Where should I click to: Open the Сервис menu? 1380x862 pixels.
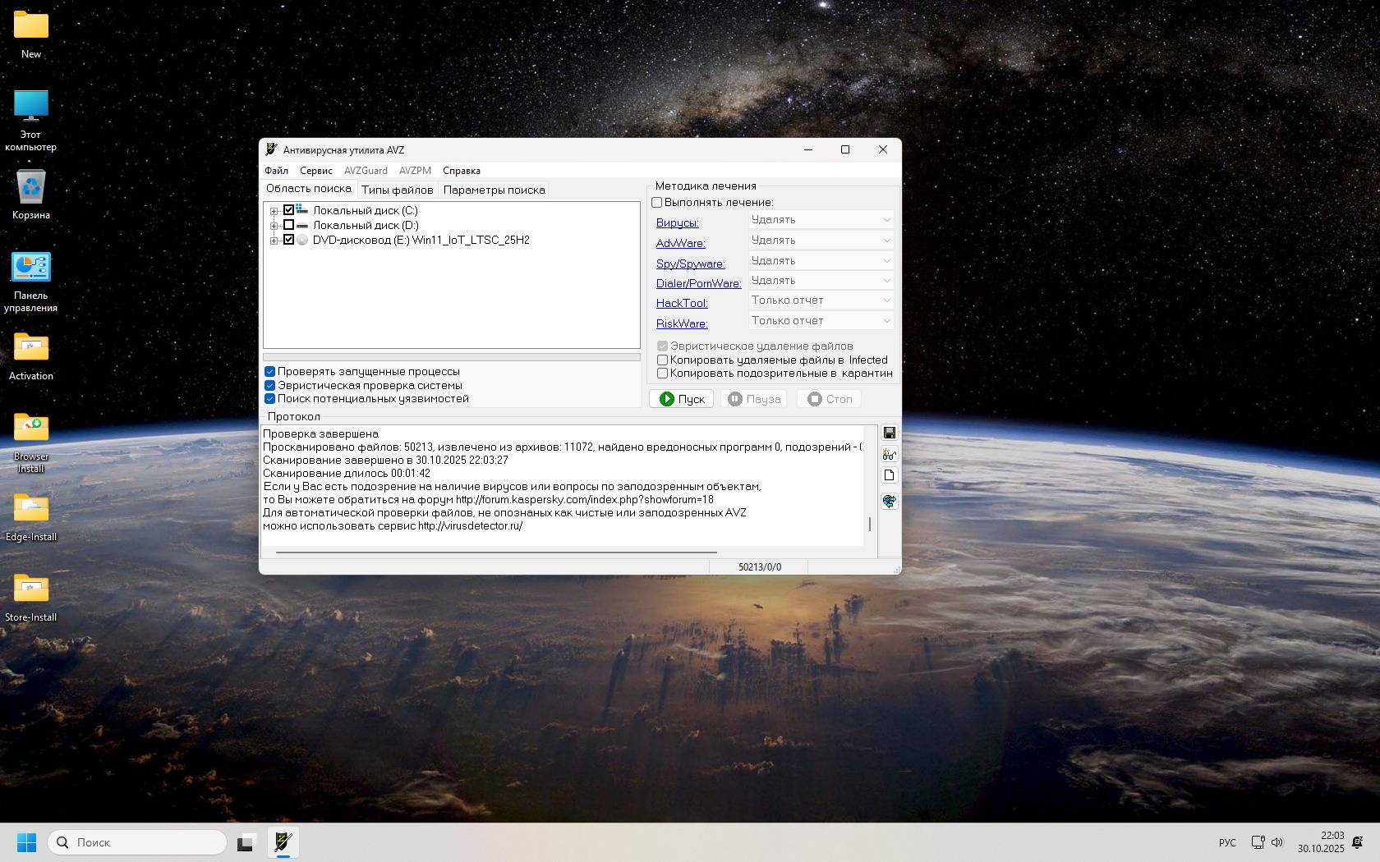tap(315, 171)
